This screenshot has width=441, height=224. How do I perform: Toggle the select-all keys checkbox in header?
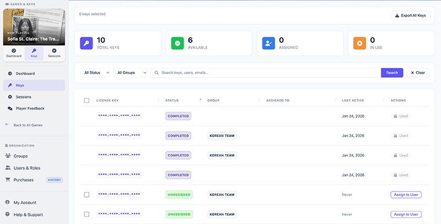coord(87,100)
